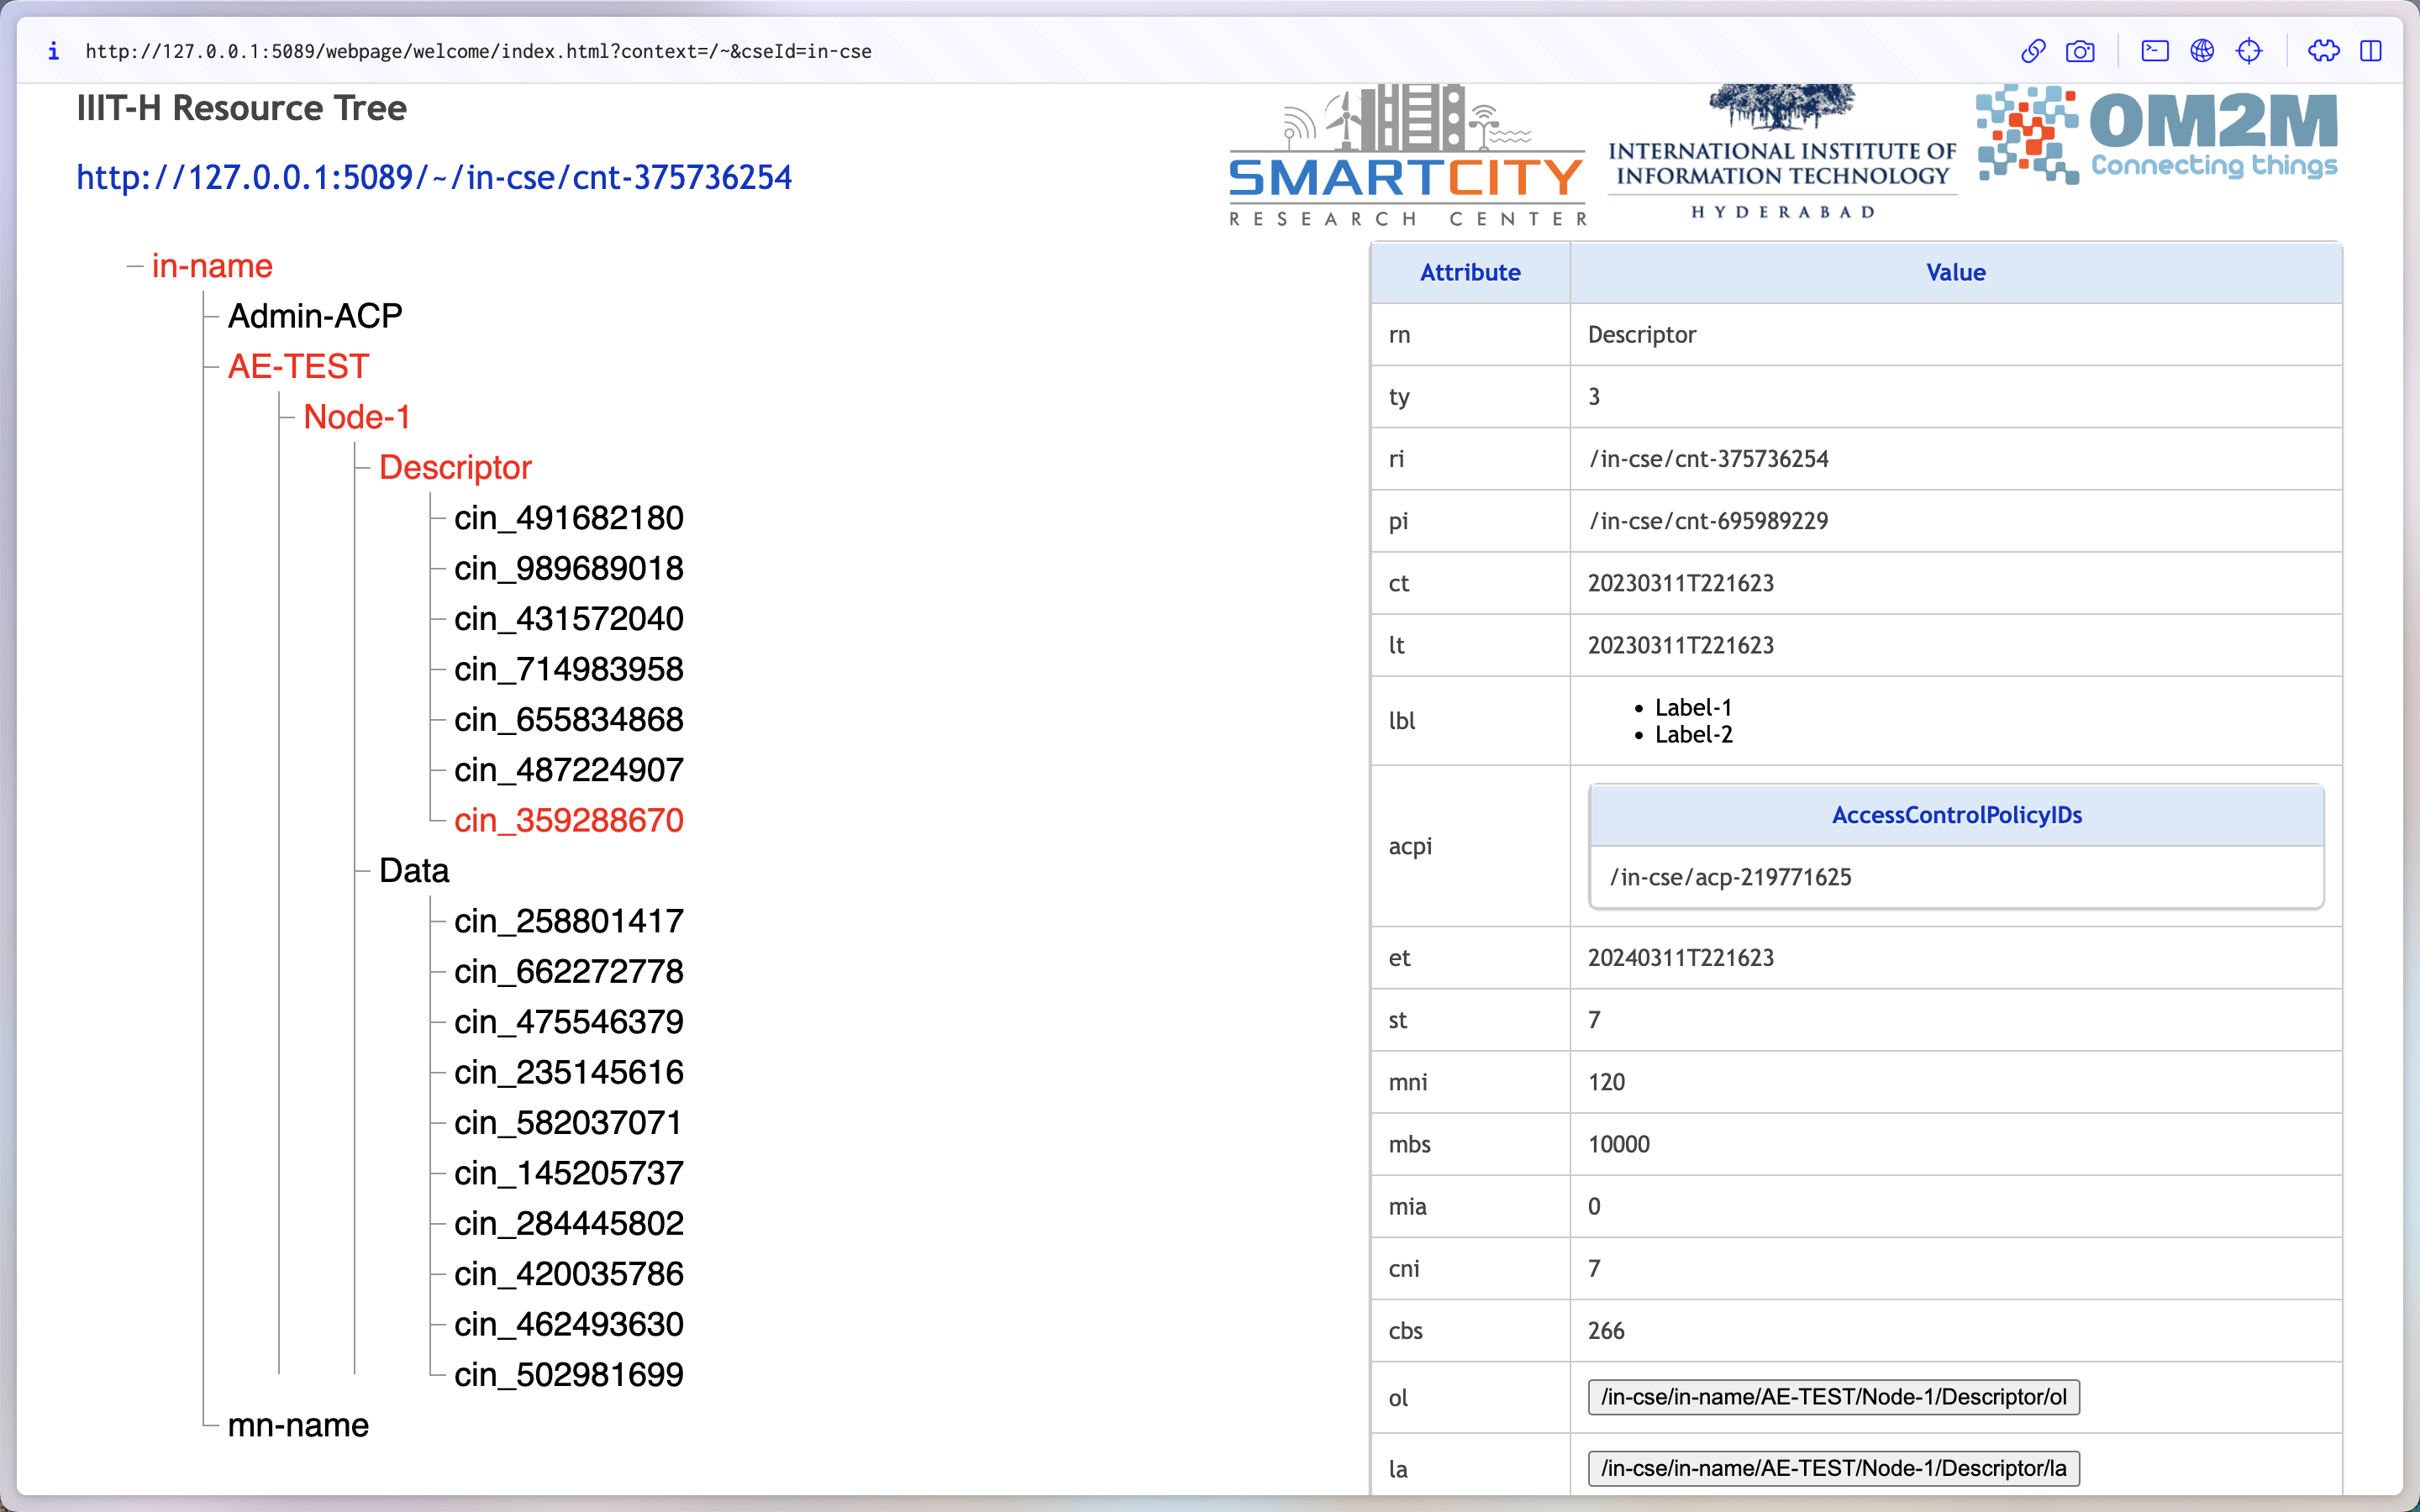Select the Admin-ACP tree item

pyautogui.click(x=315, y=316)
